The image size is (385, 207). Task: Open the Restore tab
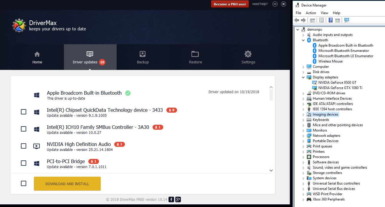pyautogui.click(x=195, y=57)
